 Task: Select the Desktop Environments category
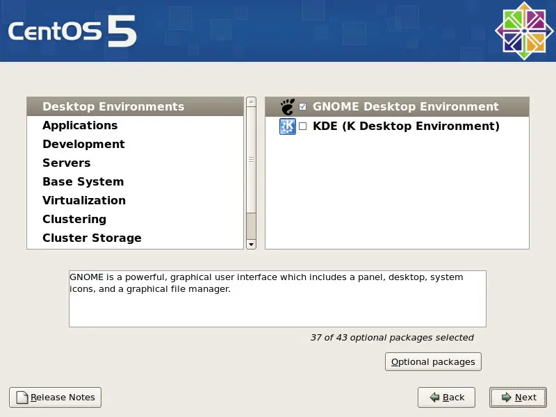[x=135, y=106]
